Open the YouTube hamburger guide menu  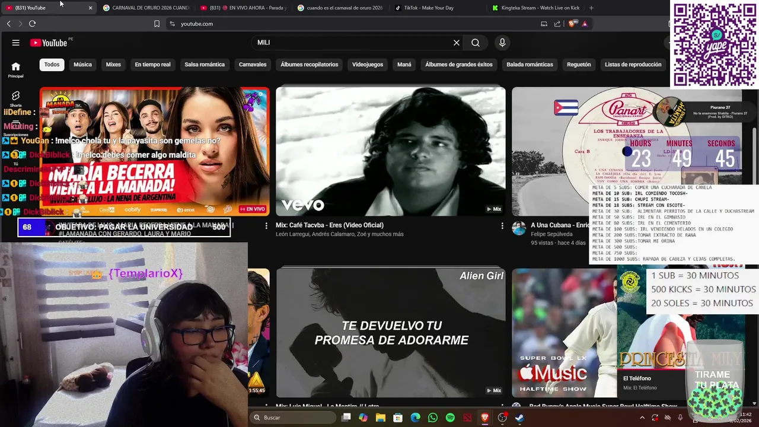tap(16, 43)
